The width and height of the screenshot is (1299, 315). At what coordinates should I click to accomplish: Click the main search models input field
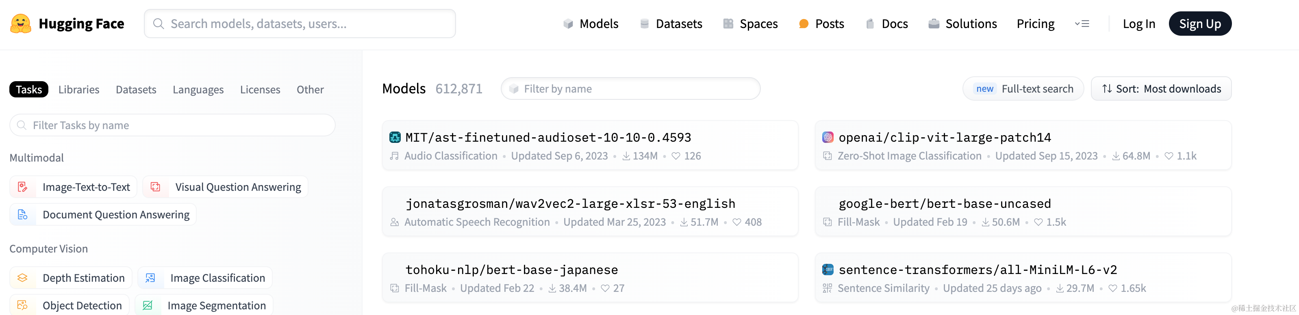300,24
